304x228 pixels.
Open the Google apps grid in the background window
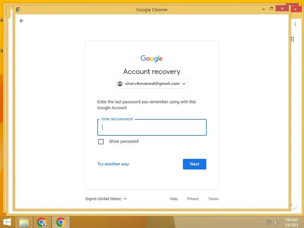click(x=292, y=39)
